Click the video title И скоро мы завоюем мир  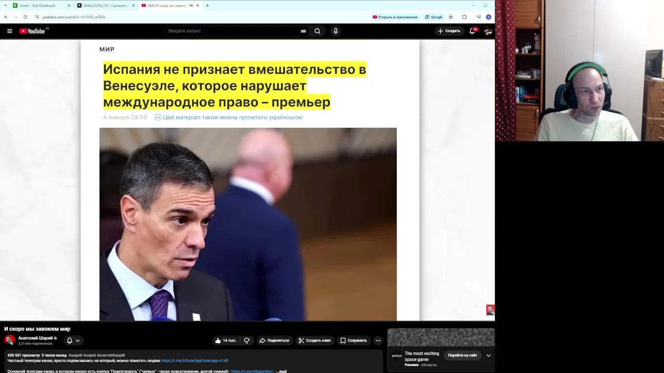pos(37,329)
